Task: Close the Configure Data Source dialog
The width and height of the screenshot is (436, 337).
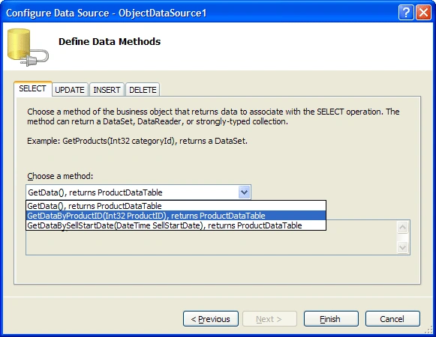Action: point(423,13)
